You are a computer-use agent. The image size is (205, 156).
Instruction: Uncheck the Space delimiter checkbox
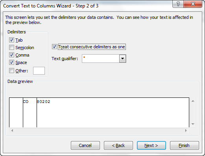[11, 62]
